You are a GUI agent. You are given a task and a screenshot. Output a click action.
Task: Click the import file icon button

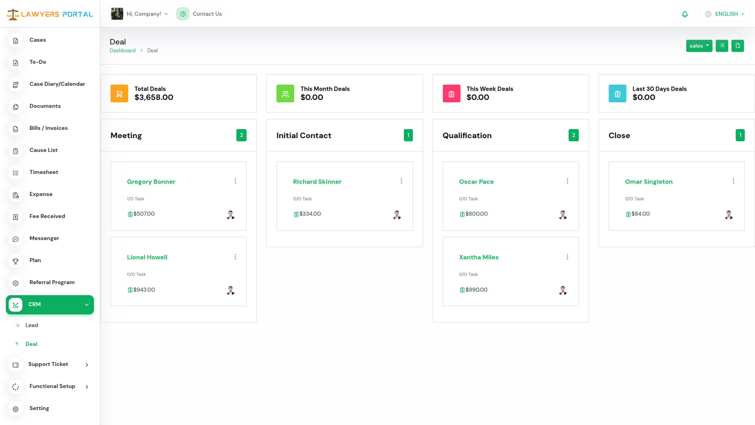[x=737, y=46]
